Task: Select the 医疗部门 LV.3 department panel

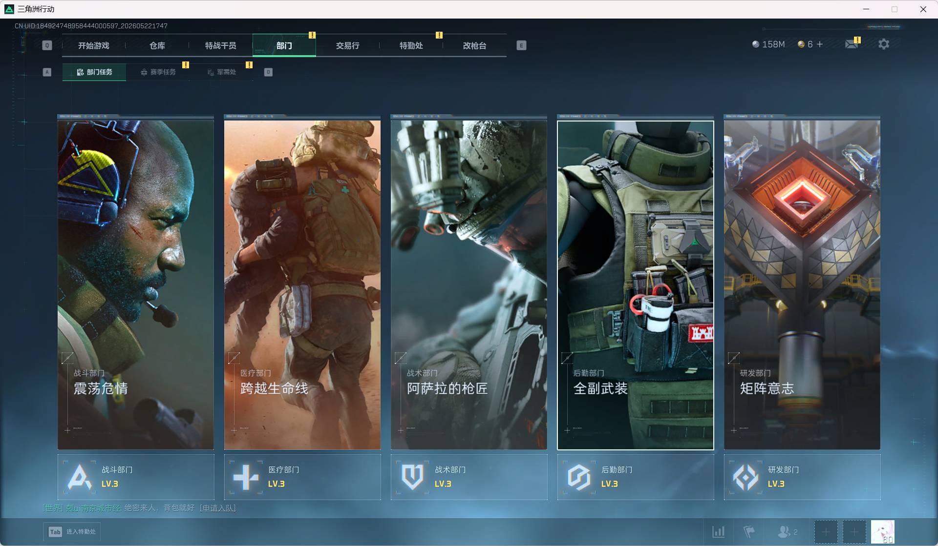Action: point(302,477)
